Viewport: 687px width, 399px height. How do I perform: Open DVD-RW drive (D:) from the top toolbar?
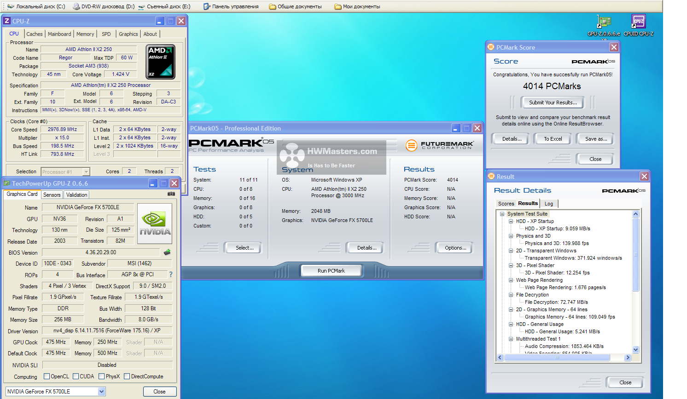pyautogui.click(x=104, y=6)
